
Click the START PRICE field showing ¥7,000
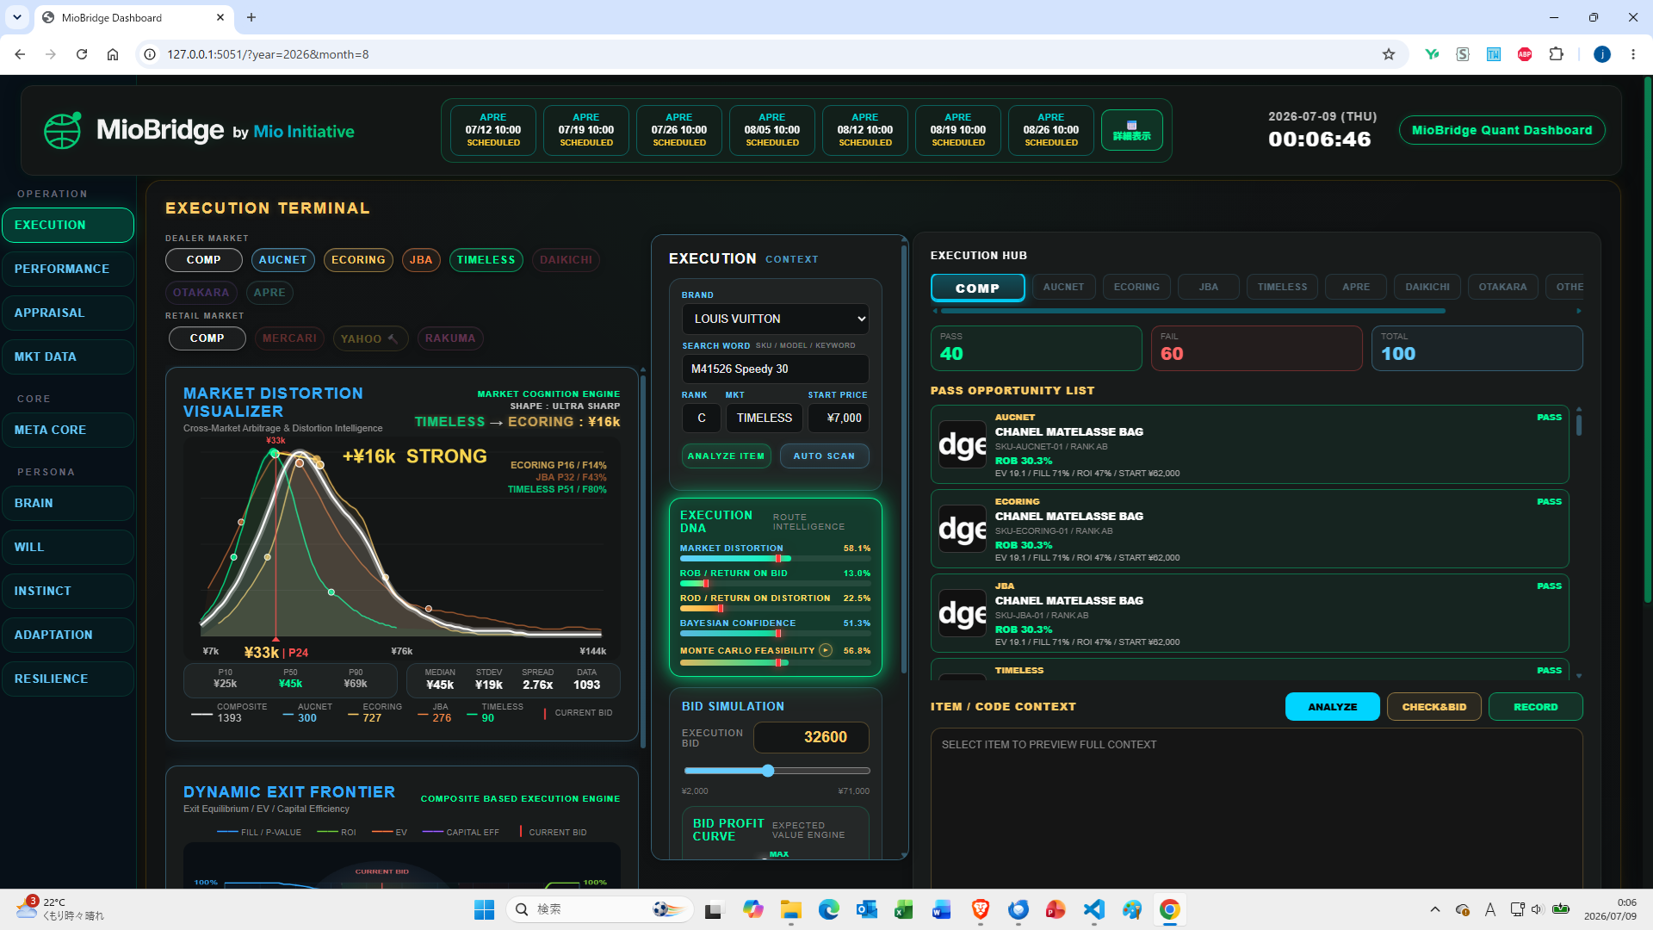click(x=839, y=418)
